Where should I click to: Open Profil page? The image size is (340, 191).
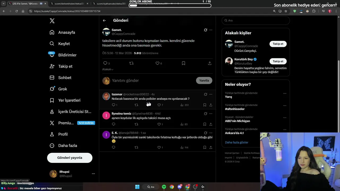pos(59,134)
